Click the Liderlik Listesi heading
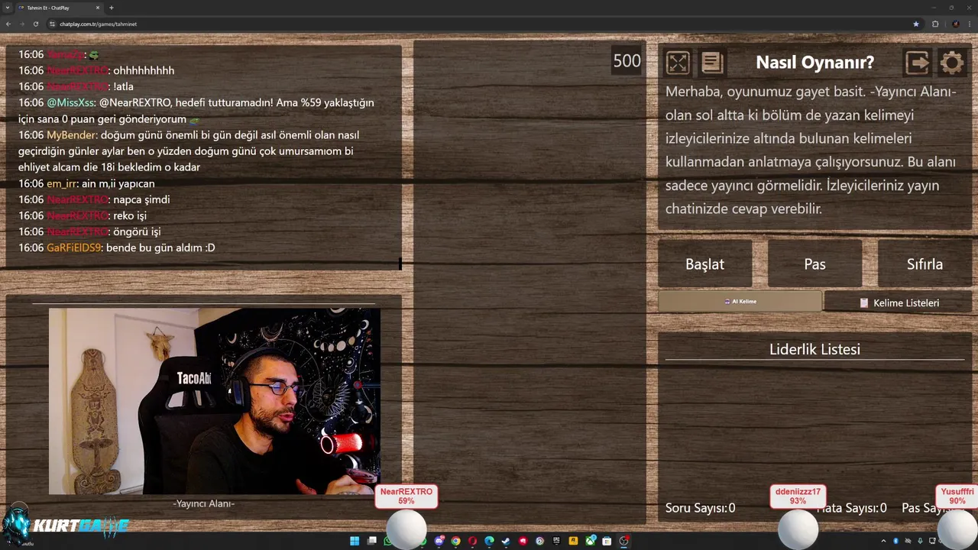 (814, 349)
